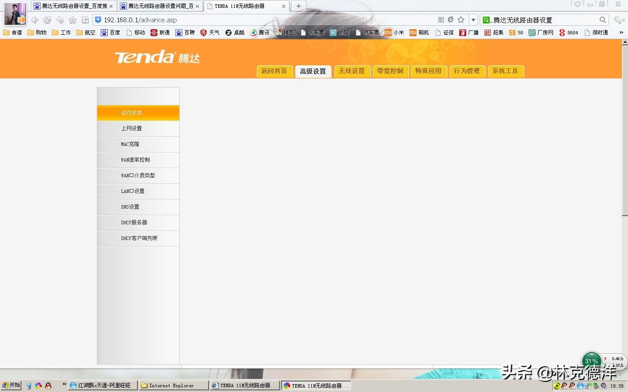The image size is (628, 392).
Task: Open the wrench tools icon menu
Action: [619, 20]
